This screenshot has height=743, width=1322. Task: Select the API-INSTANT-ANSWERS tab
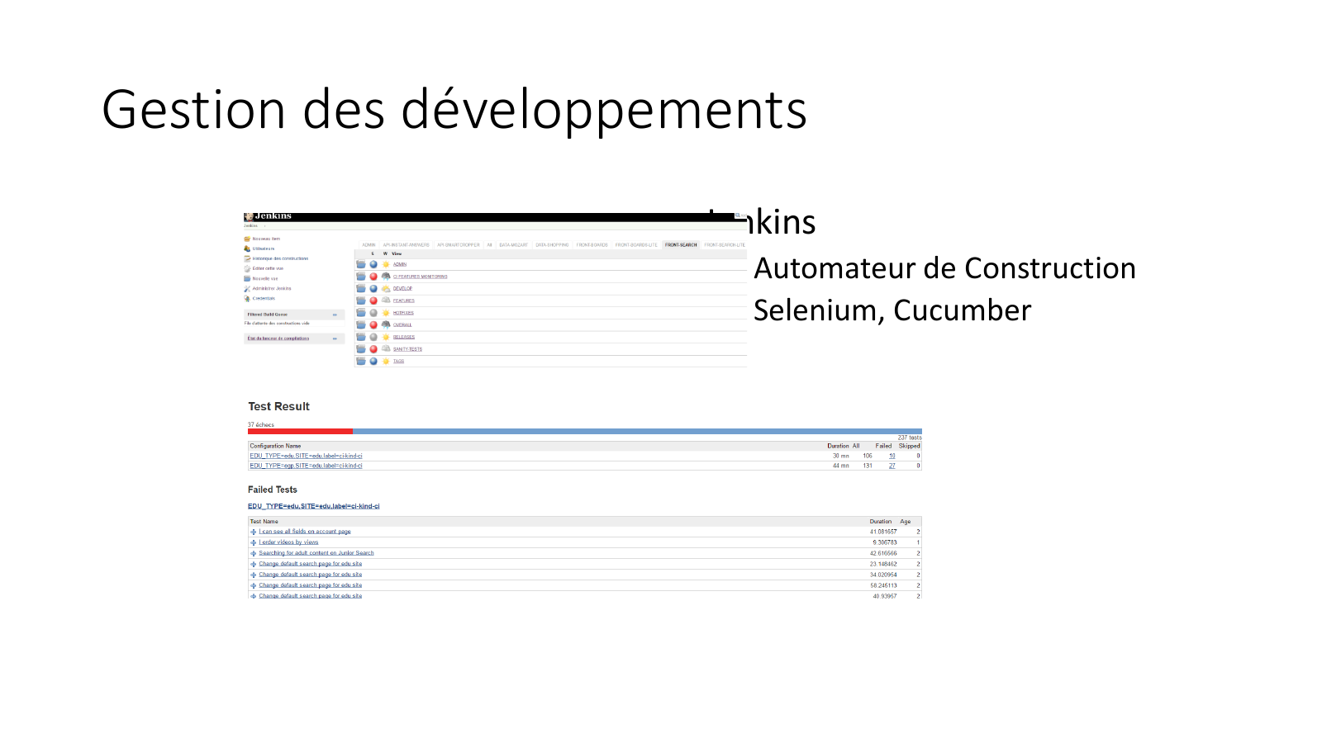(x=406, y=244)
